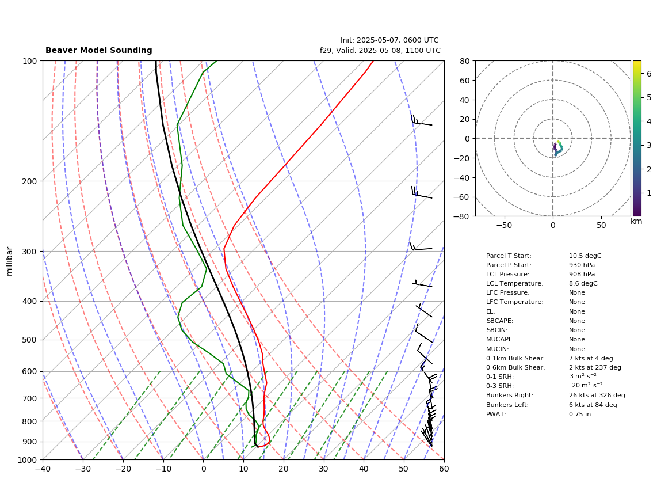657x479 pixels.
Task: Click the hodograph trace in the polar plot
Action: pos(557,149)
